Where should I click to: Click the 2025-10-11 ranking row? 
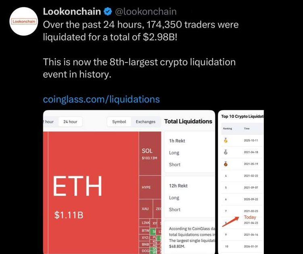coord(242,140)
